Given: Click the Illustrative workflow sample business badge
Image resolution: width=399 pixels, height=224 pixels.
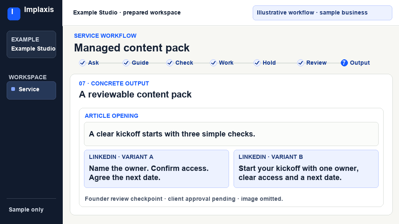Looking at the screenshot, I should point(323,13).
